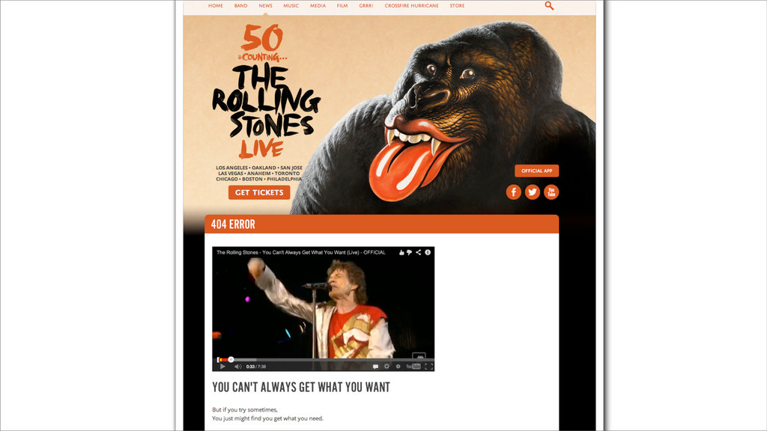Open video quality settings gear
This screenshot has width=767, height=431.
point(387,367)
